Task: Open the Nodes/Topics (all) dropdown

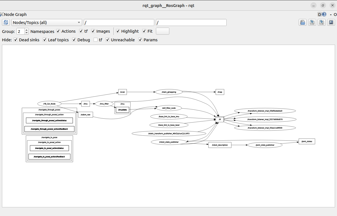Action: pyautogui.click(x=46, y=23)
